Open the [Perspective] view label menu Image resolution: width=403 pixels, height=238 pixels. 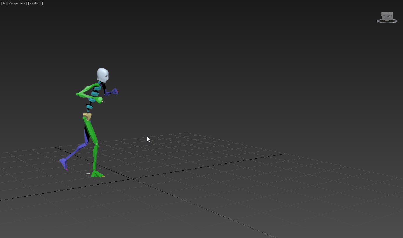tap(17, 3)
